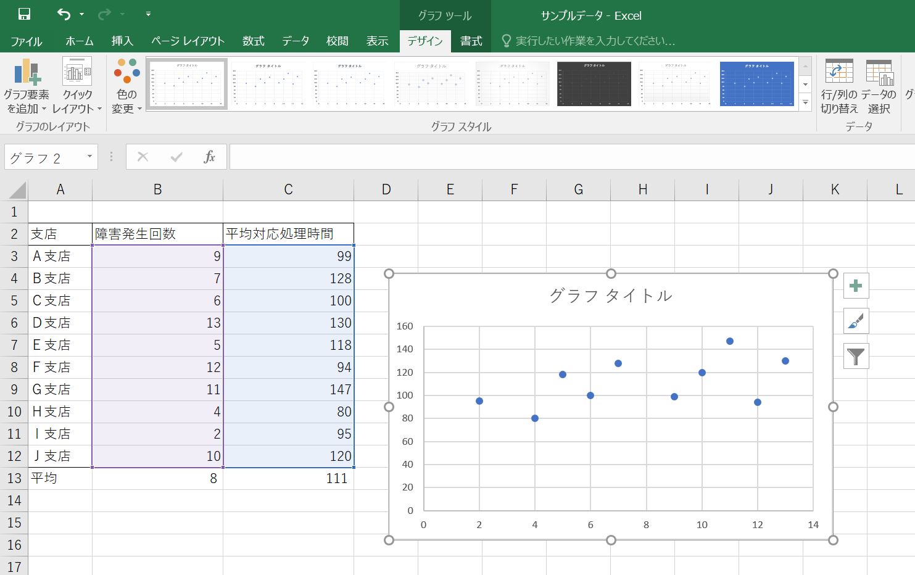Image resolution: width=915 pixels, height=575 pixels.
Task: Open the データ ribbon tab
Action: (x=296, y=41)
